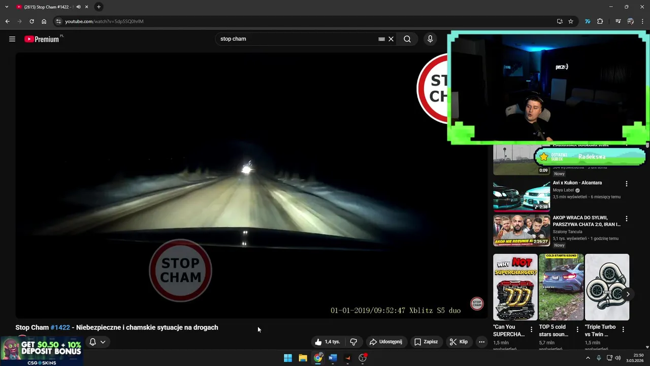Click the Zapisz save button

(x=426, y=342)
